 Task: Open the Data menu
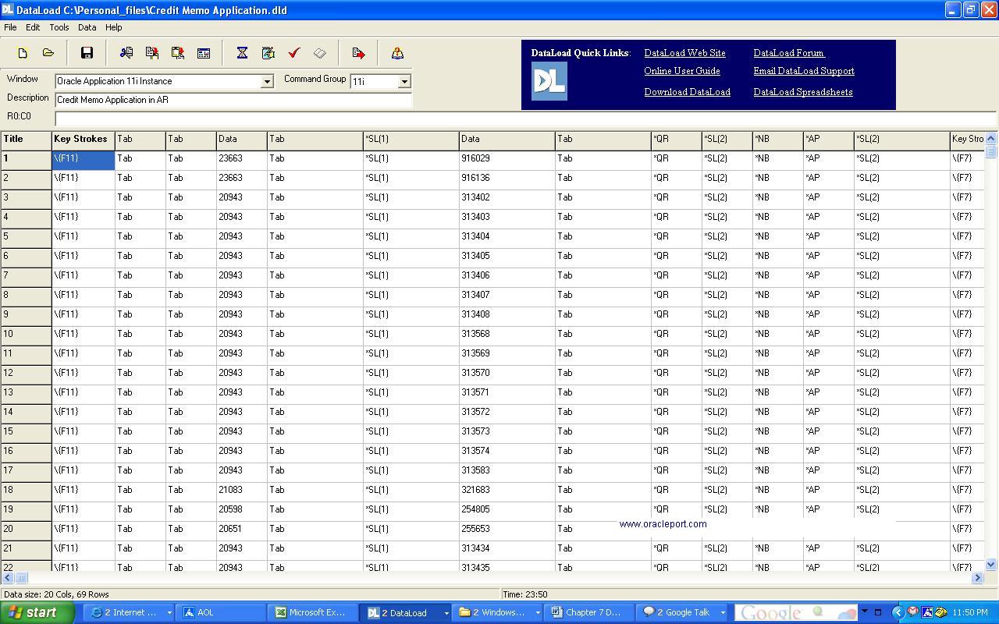(87, 27)
